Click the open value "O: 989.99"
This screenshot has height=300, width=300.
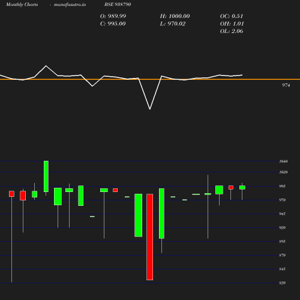coord(113,16)
